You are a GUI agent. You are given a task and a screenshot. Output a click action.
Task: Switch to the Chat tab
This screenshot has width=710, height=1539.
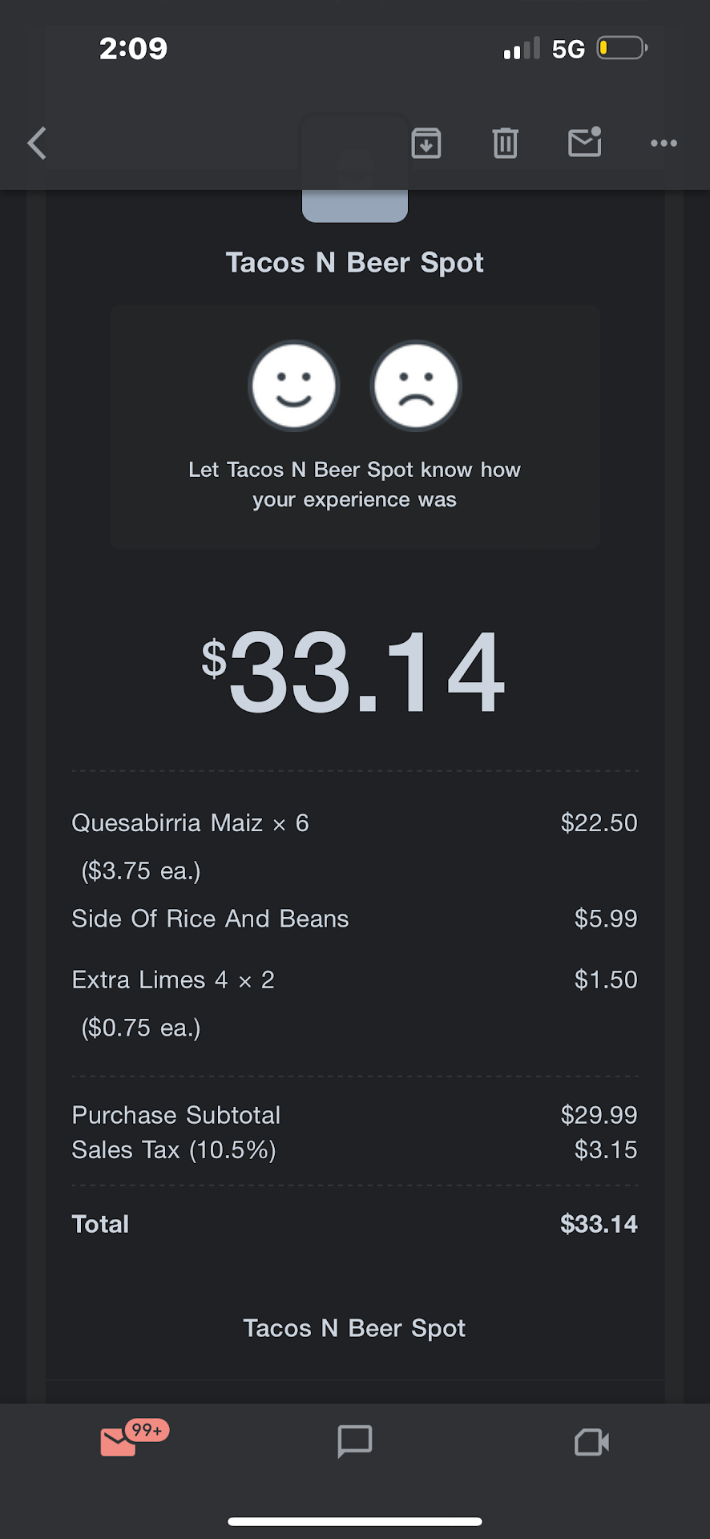coord(354,1441)
